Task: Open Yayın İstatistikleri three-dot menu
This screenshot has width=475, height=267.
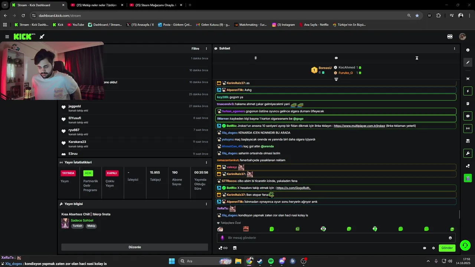Action: click(x=206, y=162)
